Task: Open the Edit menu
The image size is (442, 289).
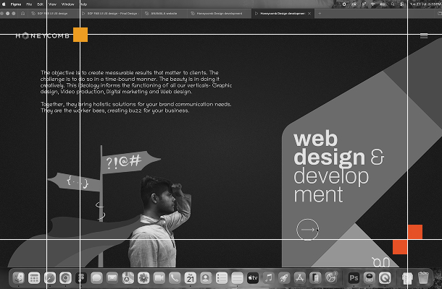Action: tap(41, 4)
